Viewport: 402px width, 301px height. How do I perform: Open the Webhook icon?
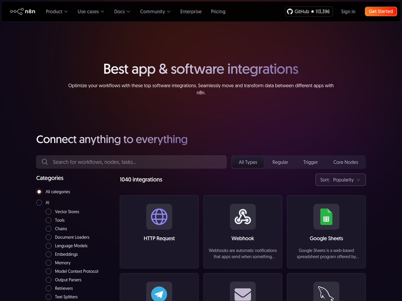(x=243, y=217)
